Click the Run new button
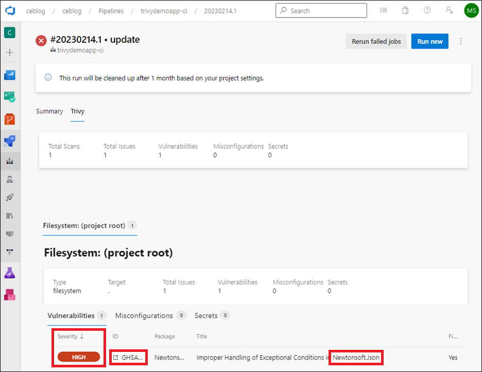 click(430, 41)
